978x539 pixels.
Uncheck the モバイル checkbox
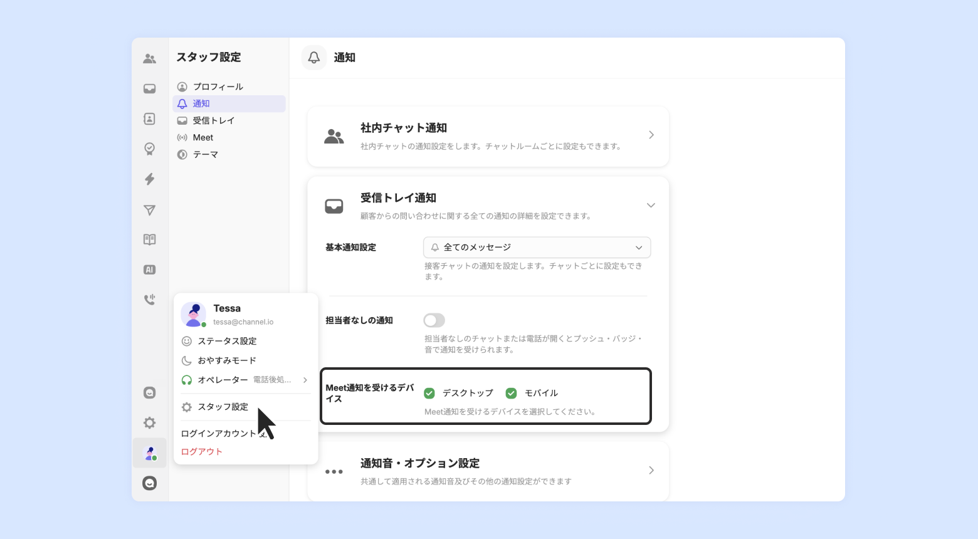pos(512,393)
